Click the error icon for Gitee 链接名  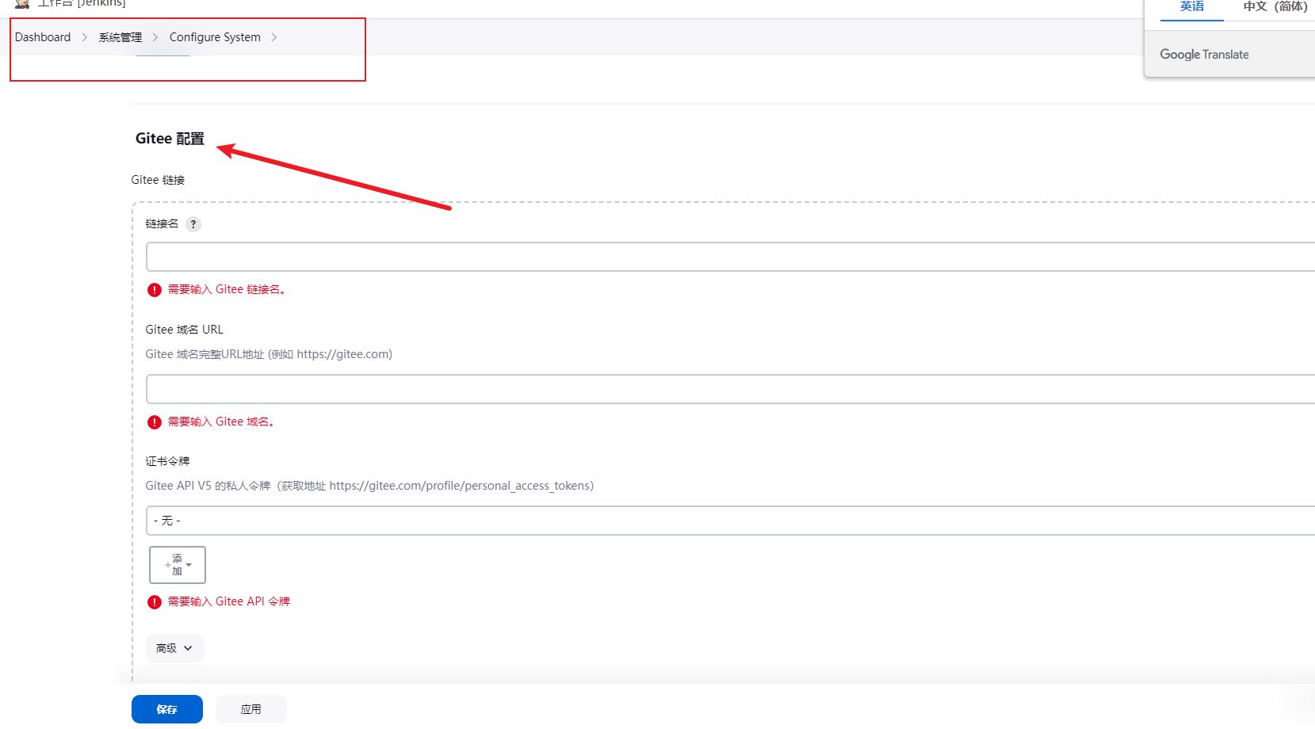[x=155, y=290]
